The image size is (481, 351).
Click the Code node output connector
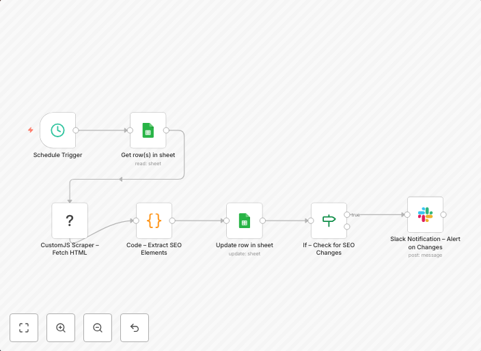pyautogui.click(x=172, y=221)
